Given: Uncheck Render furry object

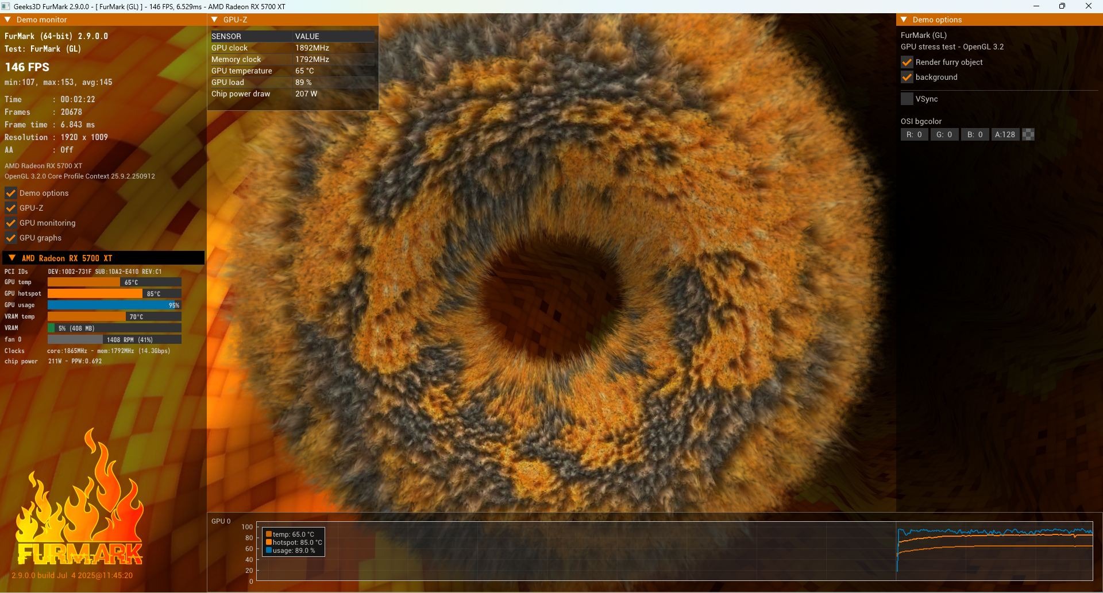Looking at the screenshot, I should tap(907, 62).
